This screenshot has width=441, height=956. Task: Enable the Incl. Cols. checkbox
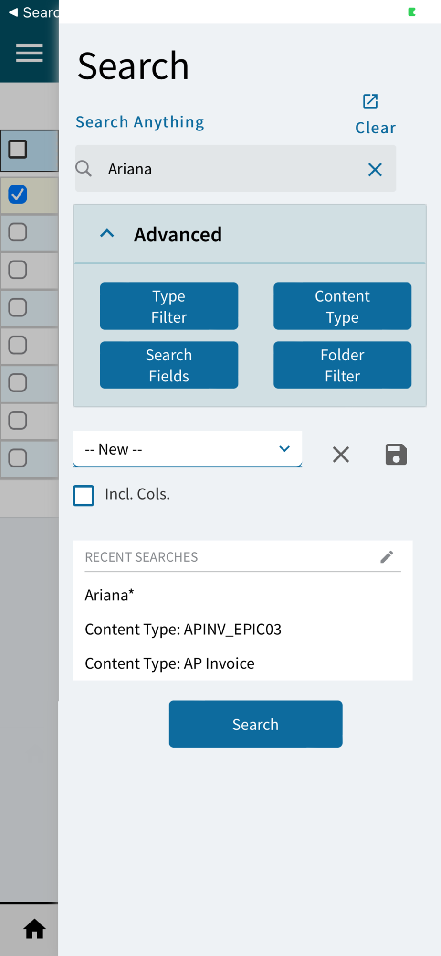click(84, 495)
